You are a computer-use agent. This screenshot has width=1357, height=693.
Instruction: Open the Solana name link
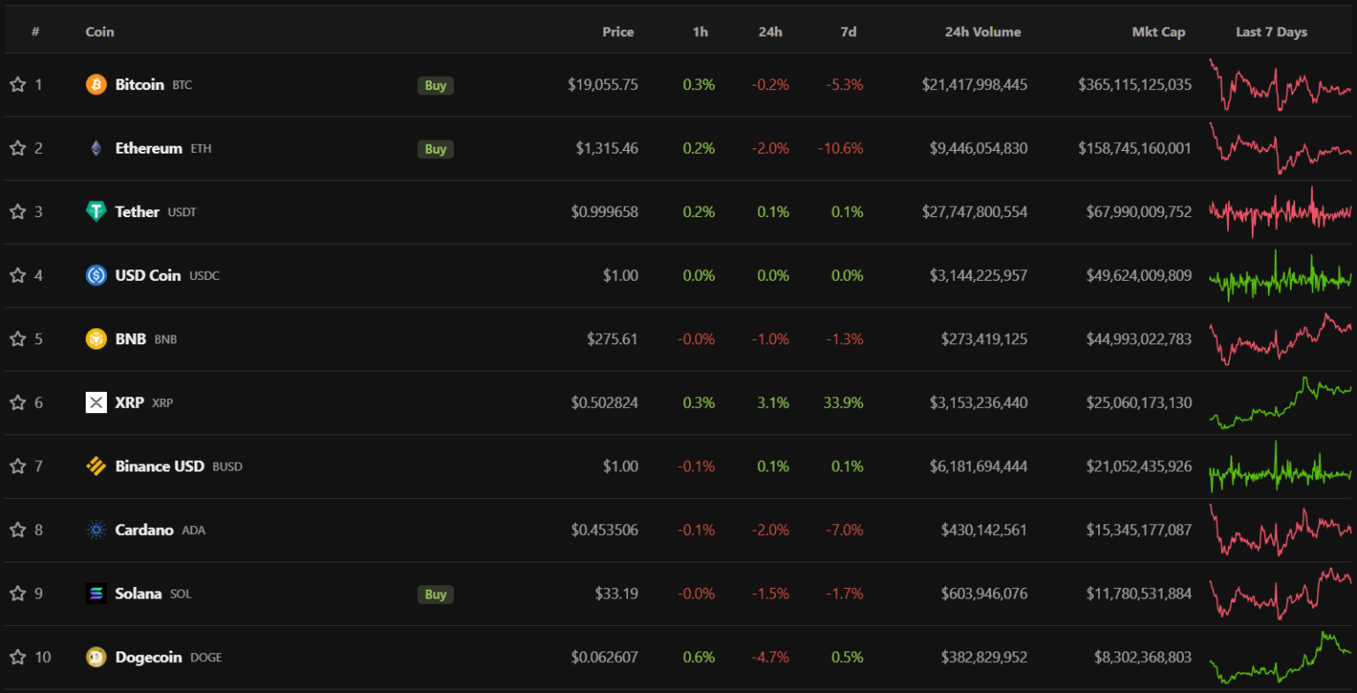[x=138, y=593]
